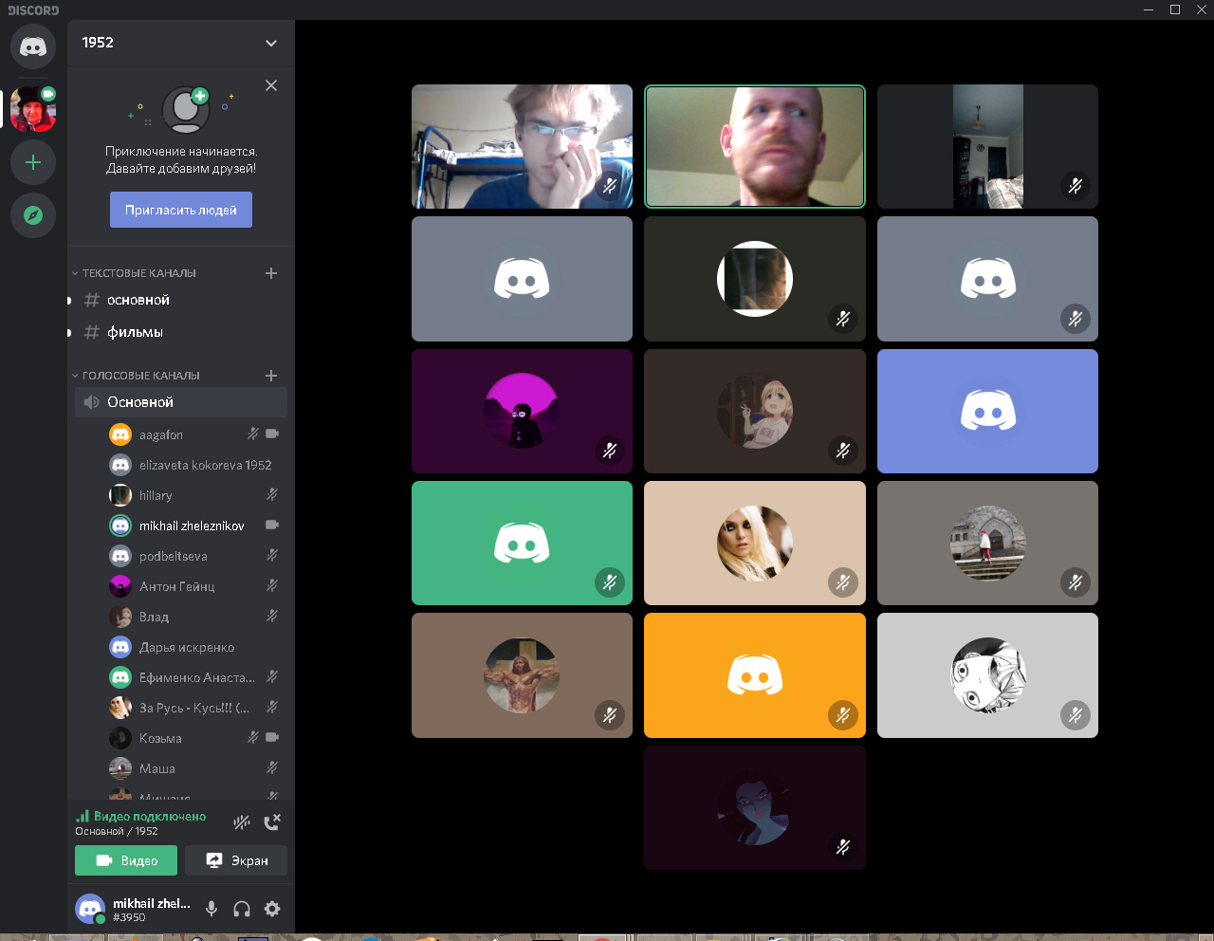1214x941 pixels.
Task: Create a channel in ГОЛОСОВЫЕ КАНАЛЫ
Action: tap(271, 376)
